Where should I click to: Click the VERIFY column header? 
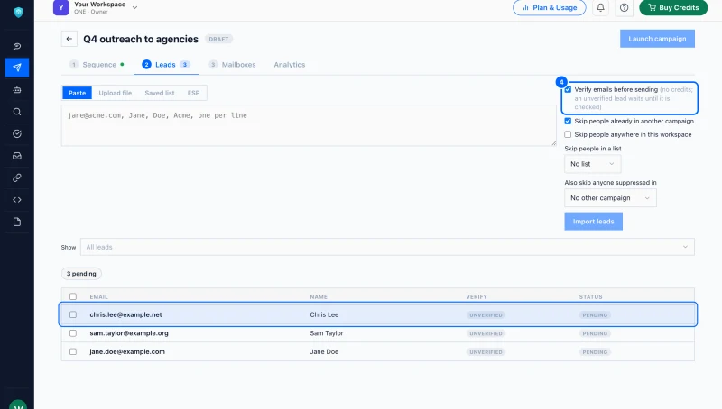(477, 297)
